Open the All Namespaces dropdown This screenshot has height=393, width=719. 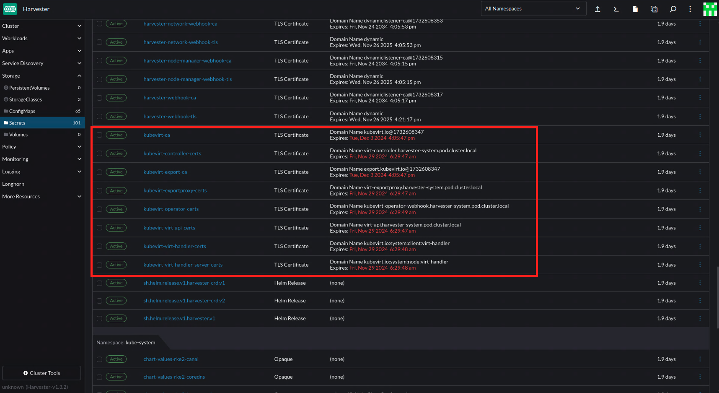[x=533, y=9]
